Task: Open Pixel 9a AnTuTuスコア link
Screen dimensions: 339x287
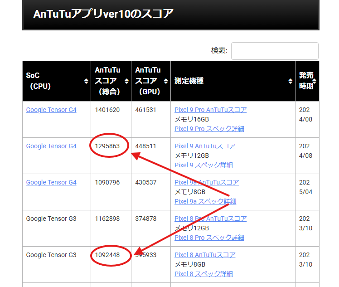Action: 207,183
